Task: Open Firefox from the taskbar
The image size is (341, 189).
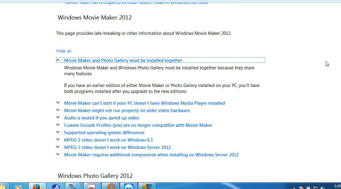Action: pyautogui.click(x=37, y=186)
